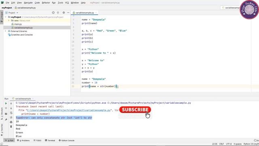Viewport: 259px width, 146px height.
Task: Toggle the Structure side tab
Action: [2, 114]
